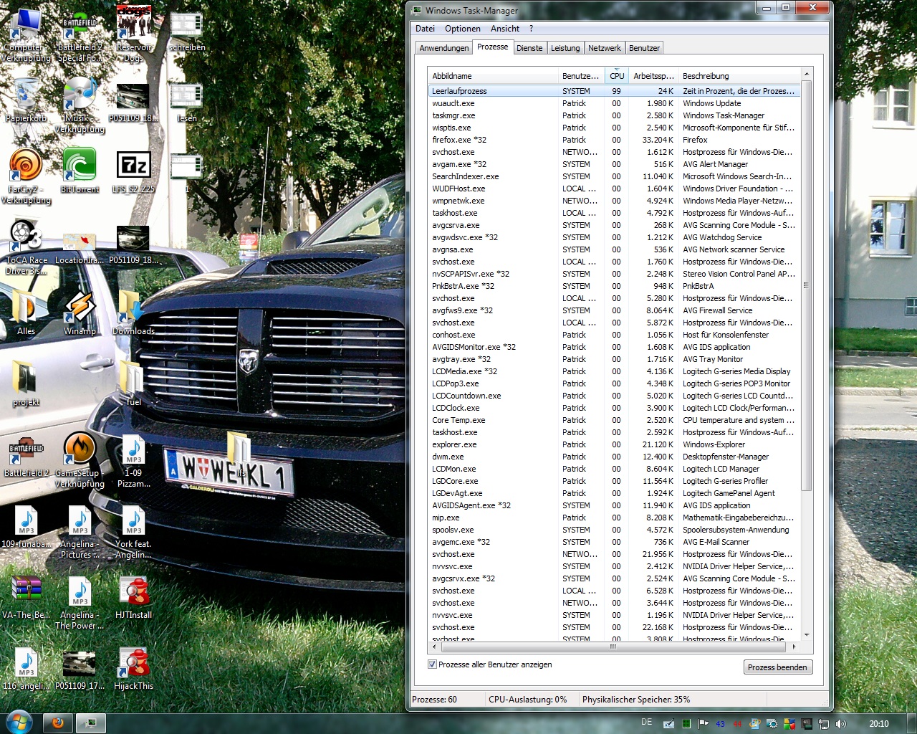Select the SearchIndexer.exe process row
The height and width of the screenshot is (734, 917).
(614, 176)
